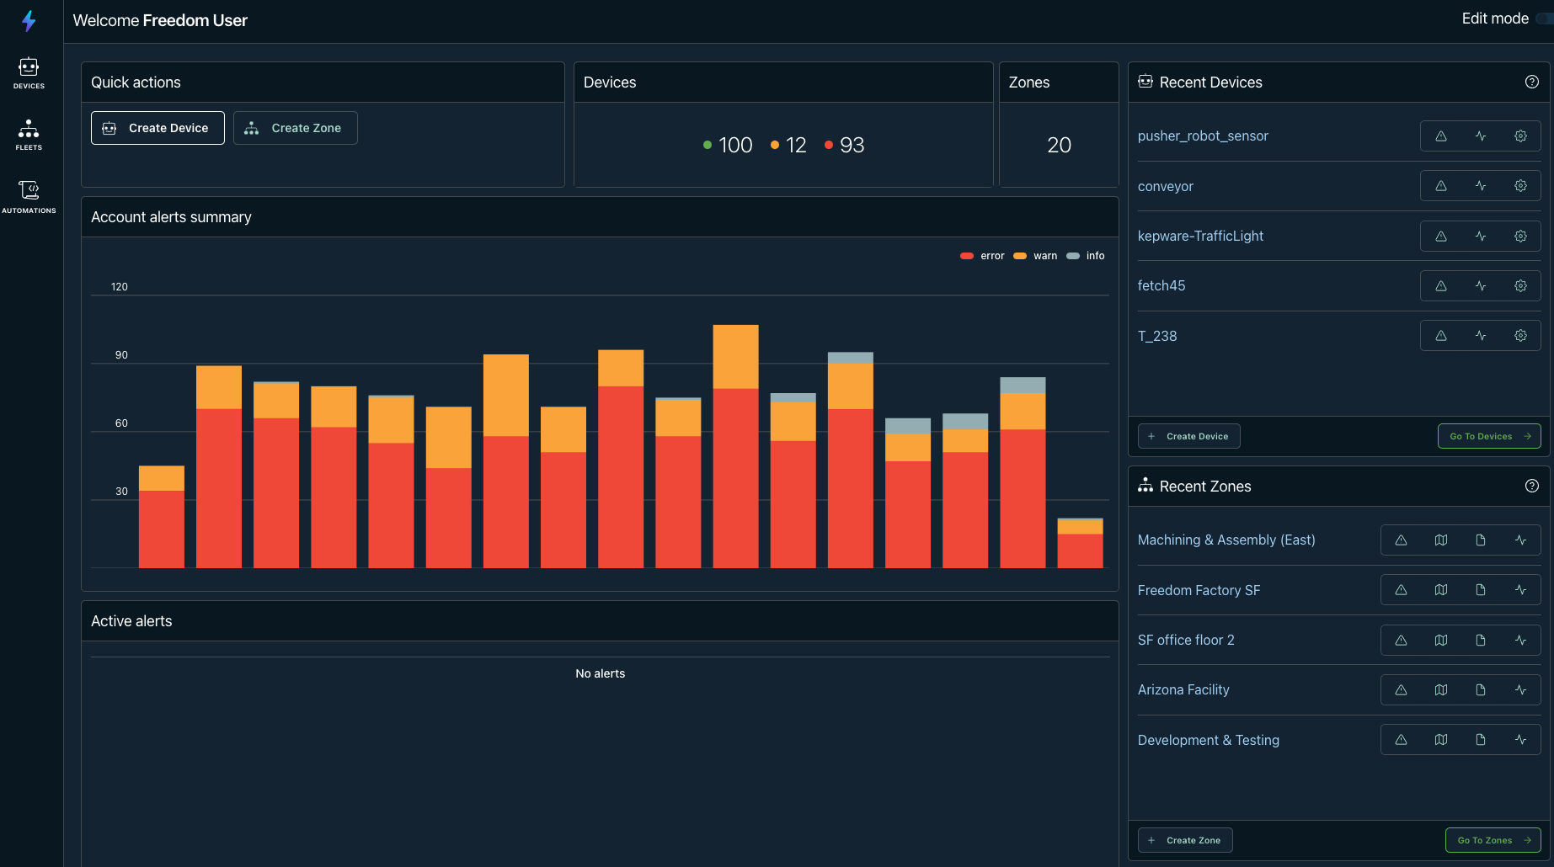Viewport: 1554px width, 867px height.
Task: Open map icon for Freedom Factory SF
Action: point(1441,590)
